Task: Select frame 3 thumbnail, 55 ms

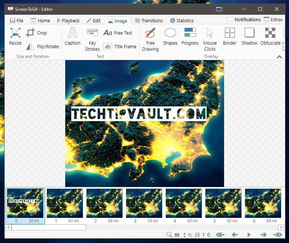Action: pos(144,206)
